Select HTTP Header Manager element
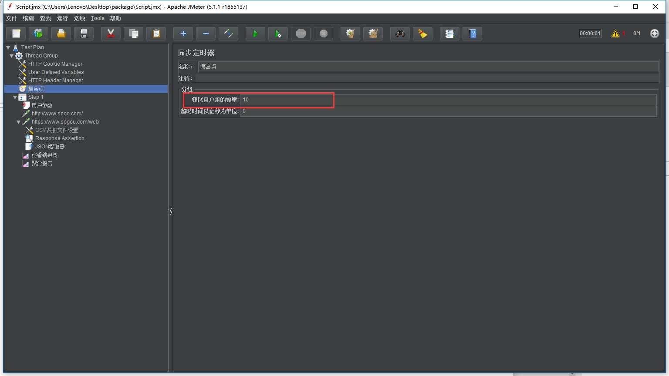Viewport: 669px width, 376px height. point(56,81)
